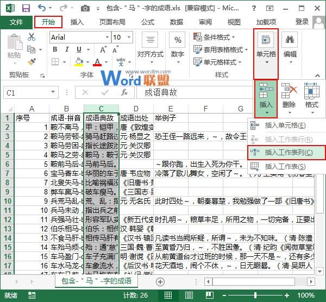Choose 插入单元格(E) from menu
The height and width of the screenshot is (302, 326).
tap(287, 125)
